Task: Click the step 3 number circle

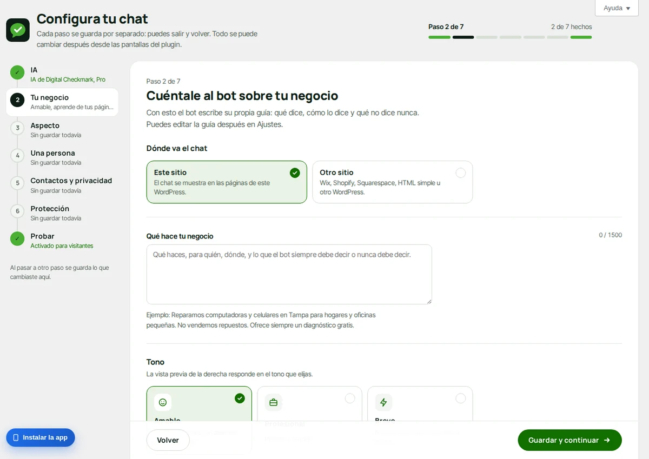Action: tap(17, 128)
